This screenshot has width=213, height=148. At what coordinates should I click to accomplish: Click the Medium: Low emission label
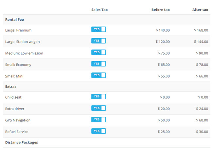[x=24, y=53]
